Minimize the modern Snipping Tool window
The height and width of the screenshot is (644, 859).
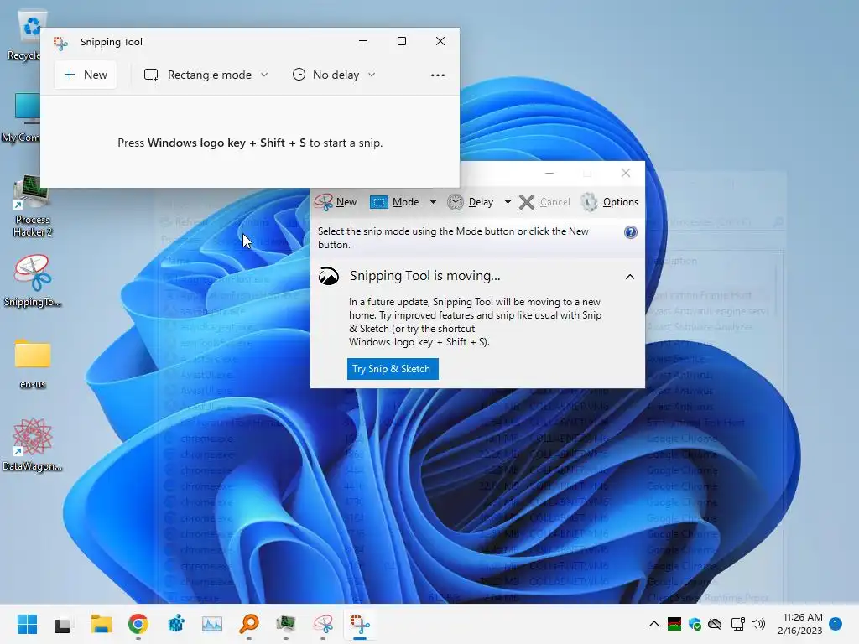363,41
